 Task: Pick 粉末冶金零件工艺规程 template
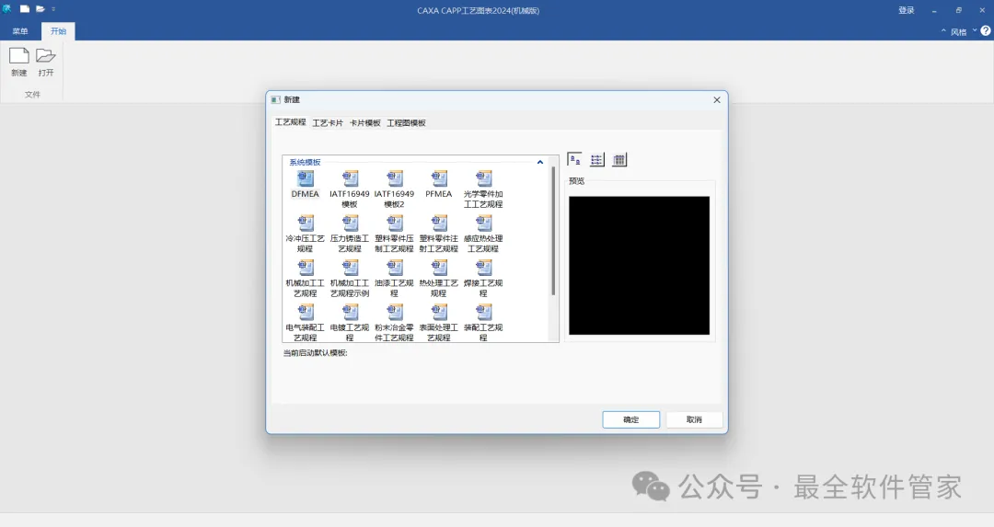pyautogui.click(x=394, y=323)
